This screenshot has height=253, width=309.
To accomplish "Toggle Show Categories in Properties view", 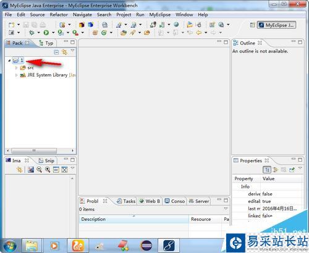I will coord(267,170).
